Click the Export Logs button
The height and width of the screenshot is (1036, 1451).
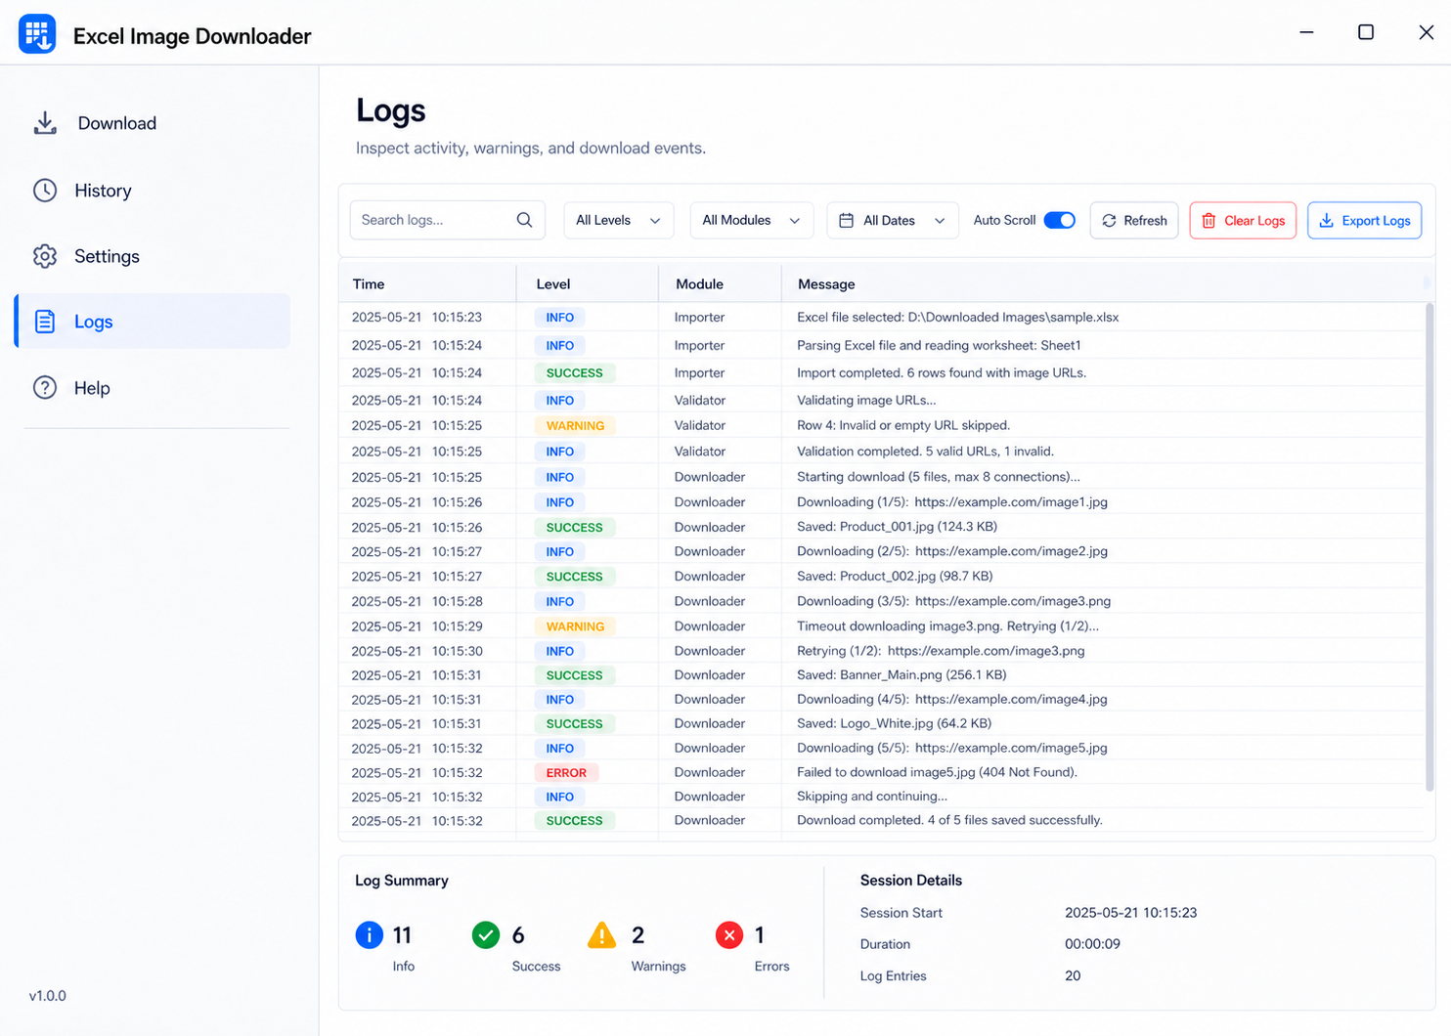1364,220
